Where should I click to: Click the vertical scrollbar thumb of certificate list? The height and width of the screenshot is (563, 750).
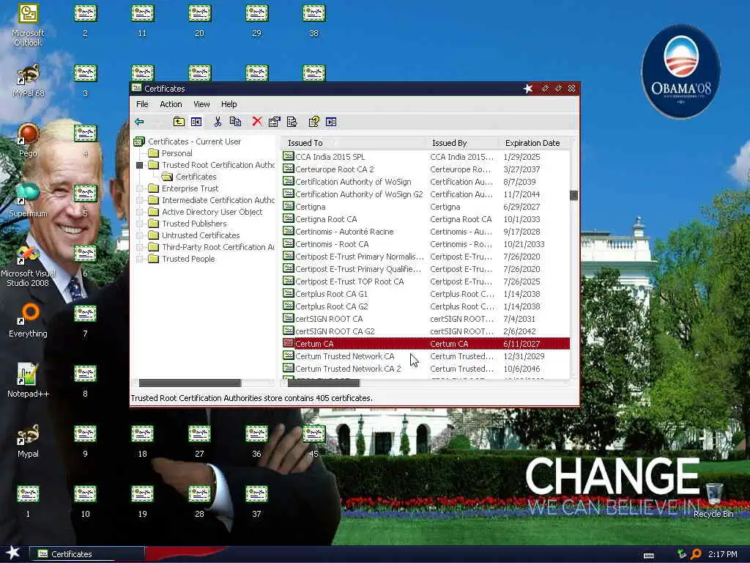(574, 195)
